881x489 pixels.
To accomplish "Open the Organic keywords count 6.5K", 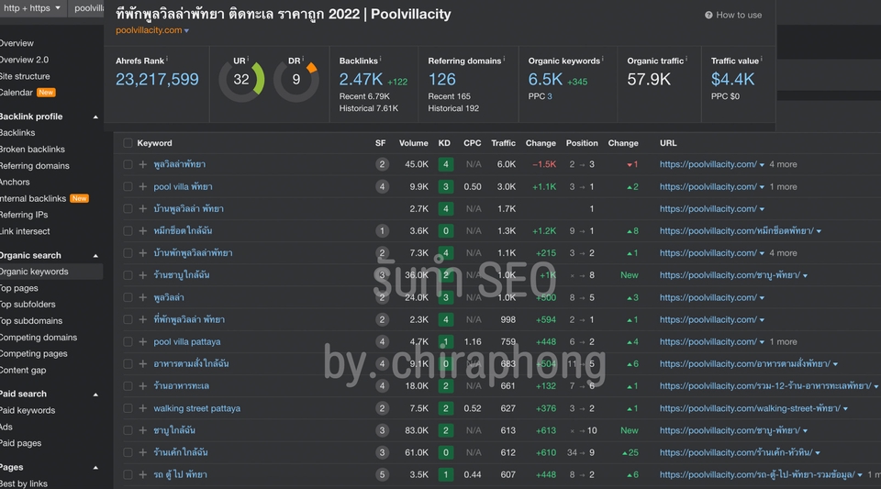I will [x=545, y=79].
